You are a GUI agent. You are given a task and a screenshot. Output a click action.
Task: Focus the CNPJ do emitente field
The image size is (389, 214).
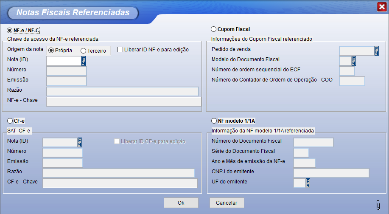(331, 173)
